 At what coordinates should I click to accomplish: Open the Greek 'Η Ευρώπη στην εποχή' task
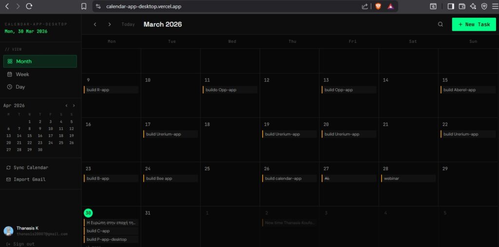111,223
